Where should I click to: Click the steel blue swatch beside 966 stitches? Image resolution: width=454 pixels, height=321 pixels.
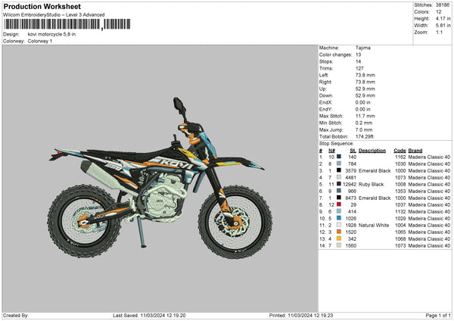click(339, 191)
